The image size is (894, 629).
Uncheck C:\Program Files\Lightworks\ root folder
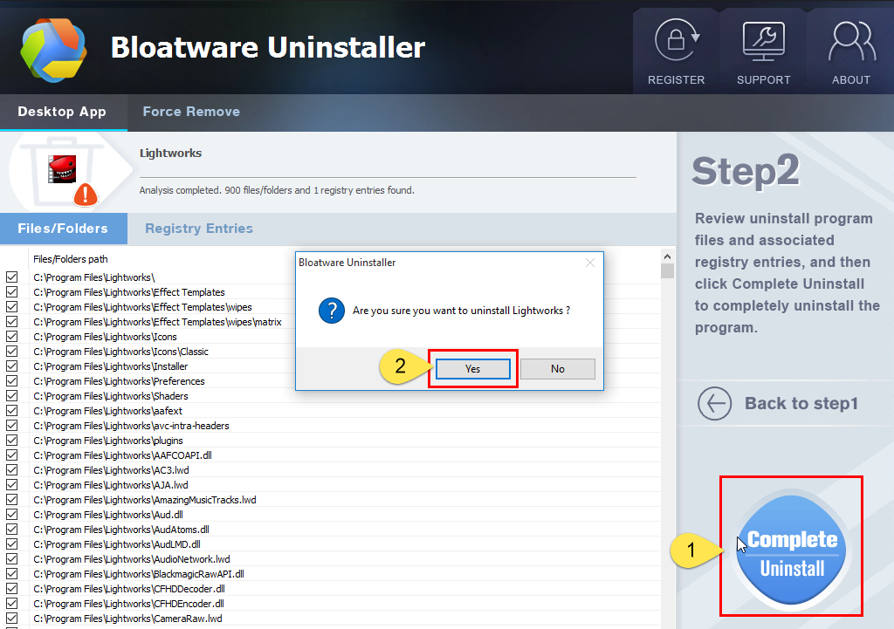coord(12,277)
